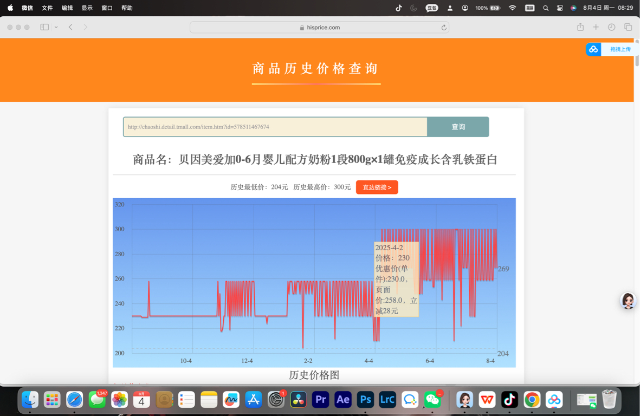The height and width of the screenshot is (416, 640).
Task: Click the price history chart area
Action: (x=314, y=282)
